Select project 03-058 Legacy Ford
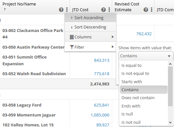 click(22, 105)
